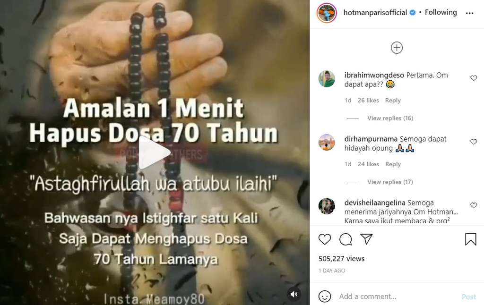Like ibrahimwongdeso's comment heart
This screenshot has height=305, width=484.
click(x=474, y=78)
